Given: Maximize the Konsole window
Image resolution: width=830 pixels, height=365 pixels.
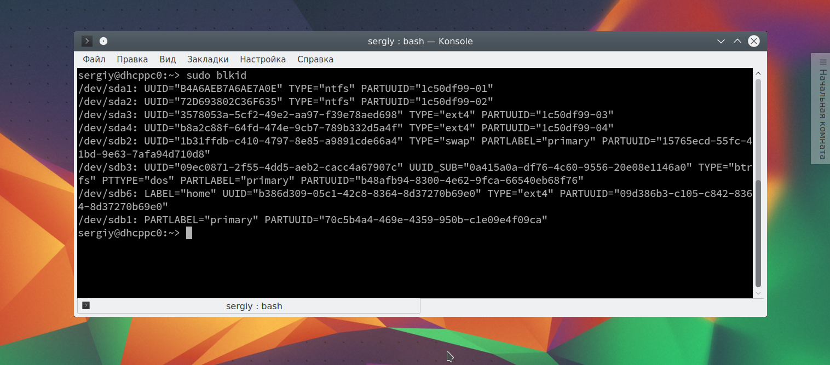Looking at the screenshot, I should pyautogui.click(x=737, y=41).
